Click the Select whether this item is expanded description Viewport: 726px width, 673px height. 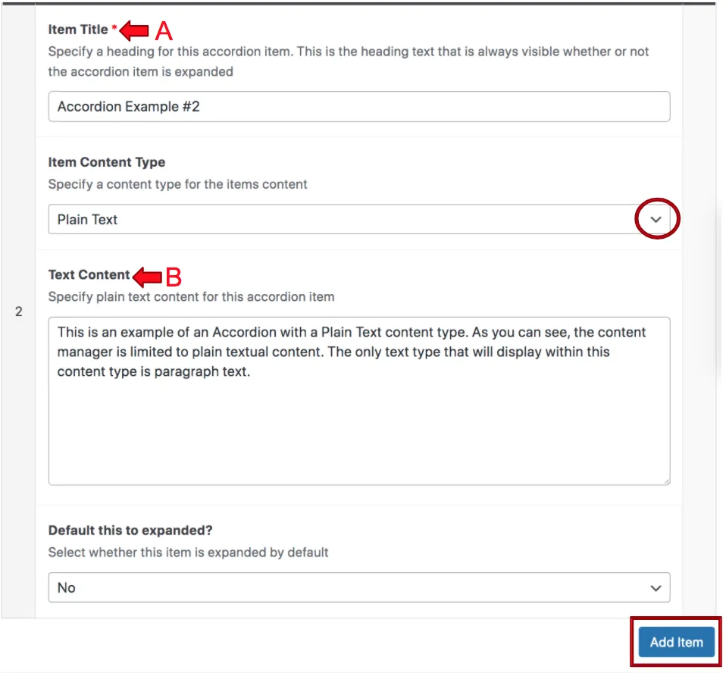click(x=188, y=552)
